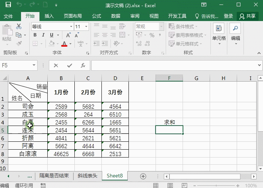
Task: Open the 单元格 cells button
Action: point(219,35)
